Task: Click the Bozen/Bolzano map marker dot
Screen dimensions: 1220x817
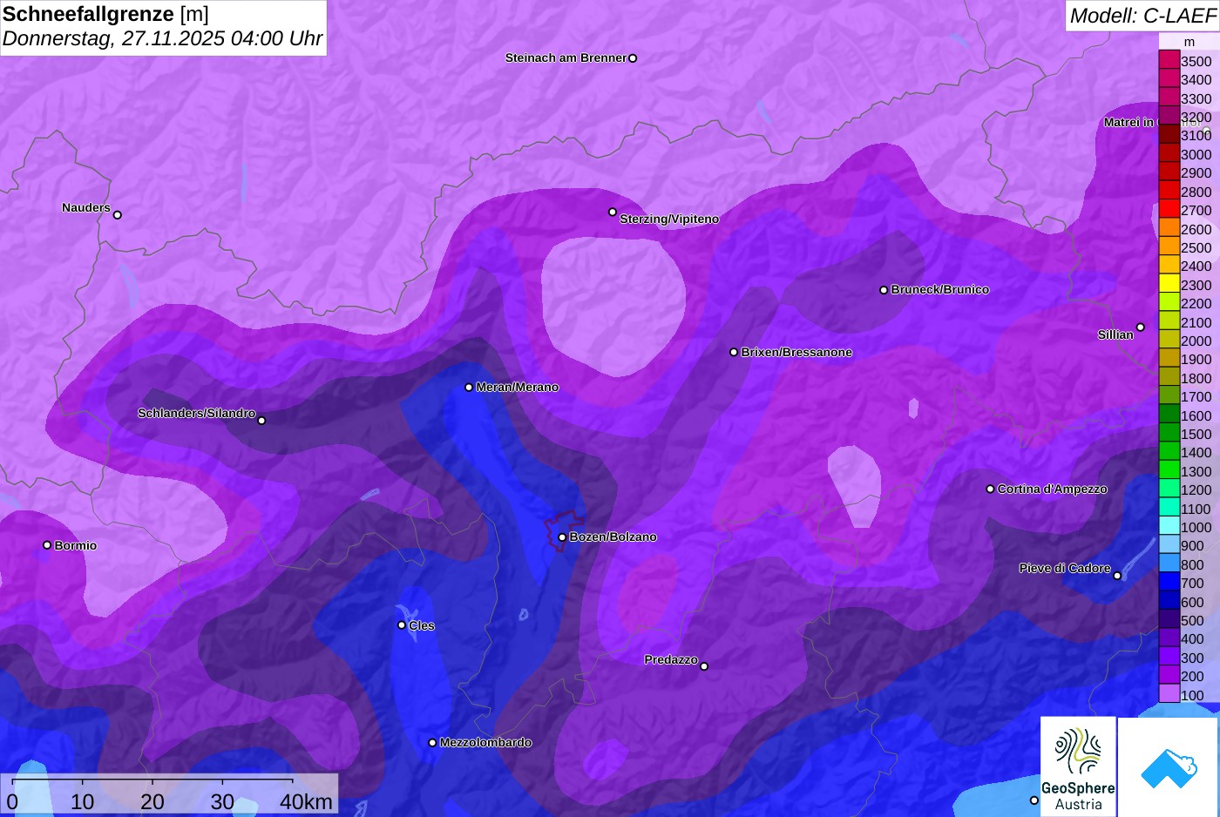Action: (562, 537)
